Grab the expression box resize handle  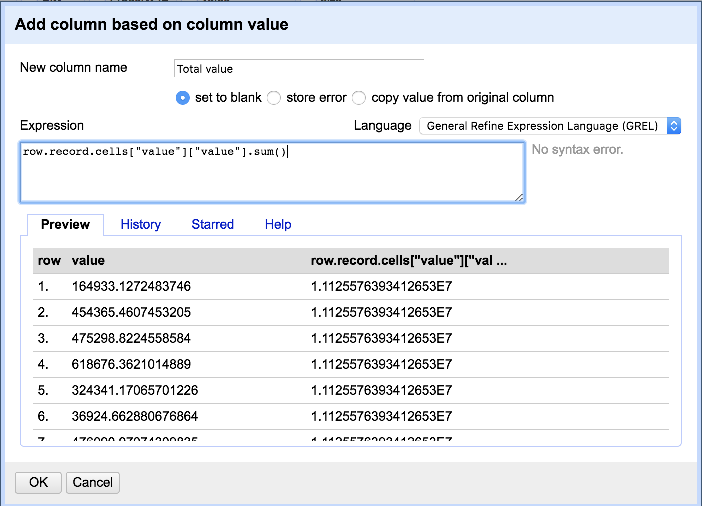519,198
